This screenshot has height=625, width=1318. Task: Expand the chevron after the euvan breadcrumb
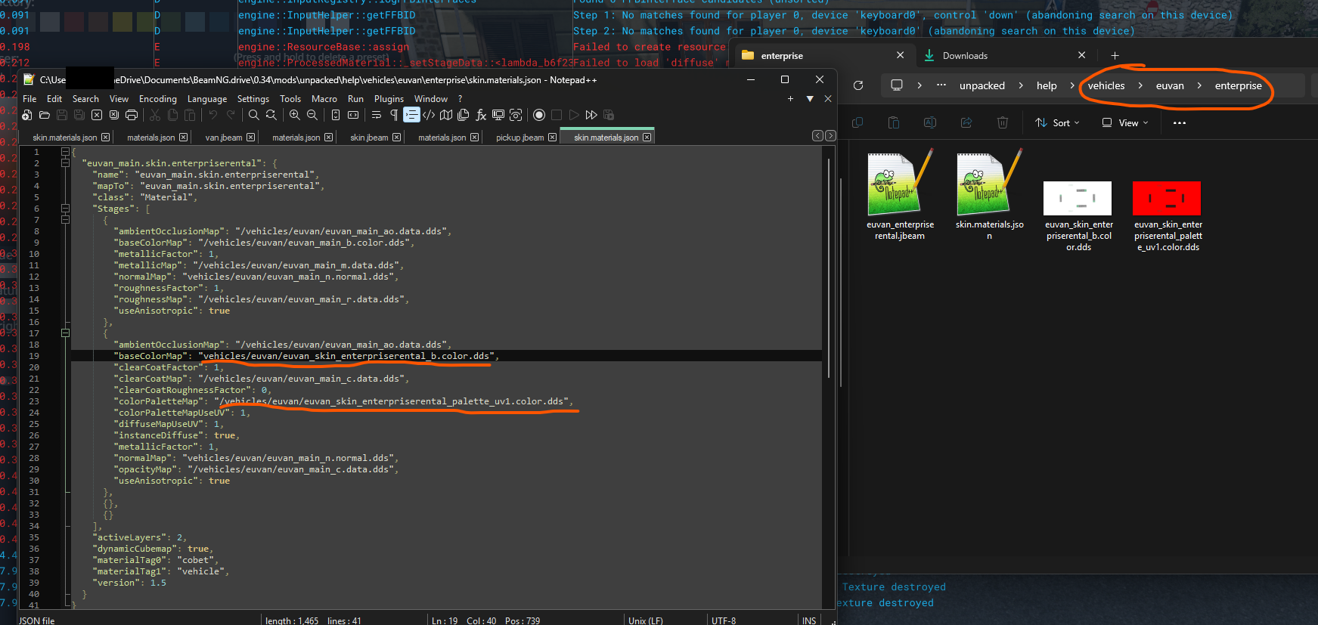tap(1199, 85)
